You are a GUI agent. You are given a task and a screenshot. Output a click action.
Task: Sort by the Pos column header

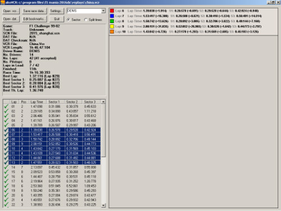click(x=24, y=102)
